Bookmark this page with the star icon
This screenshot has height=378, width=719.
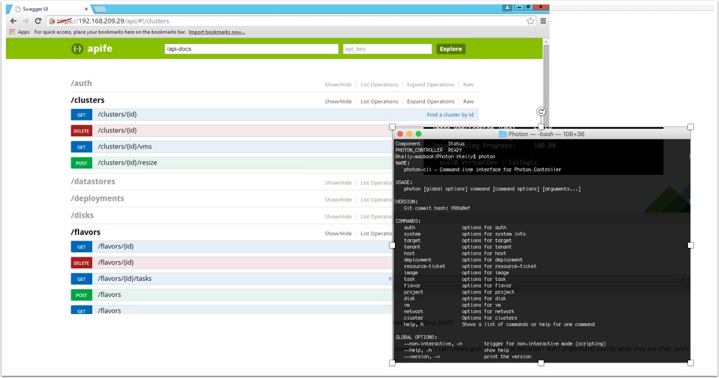(530, 21)
